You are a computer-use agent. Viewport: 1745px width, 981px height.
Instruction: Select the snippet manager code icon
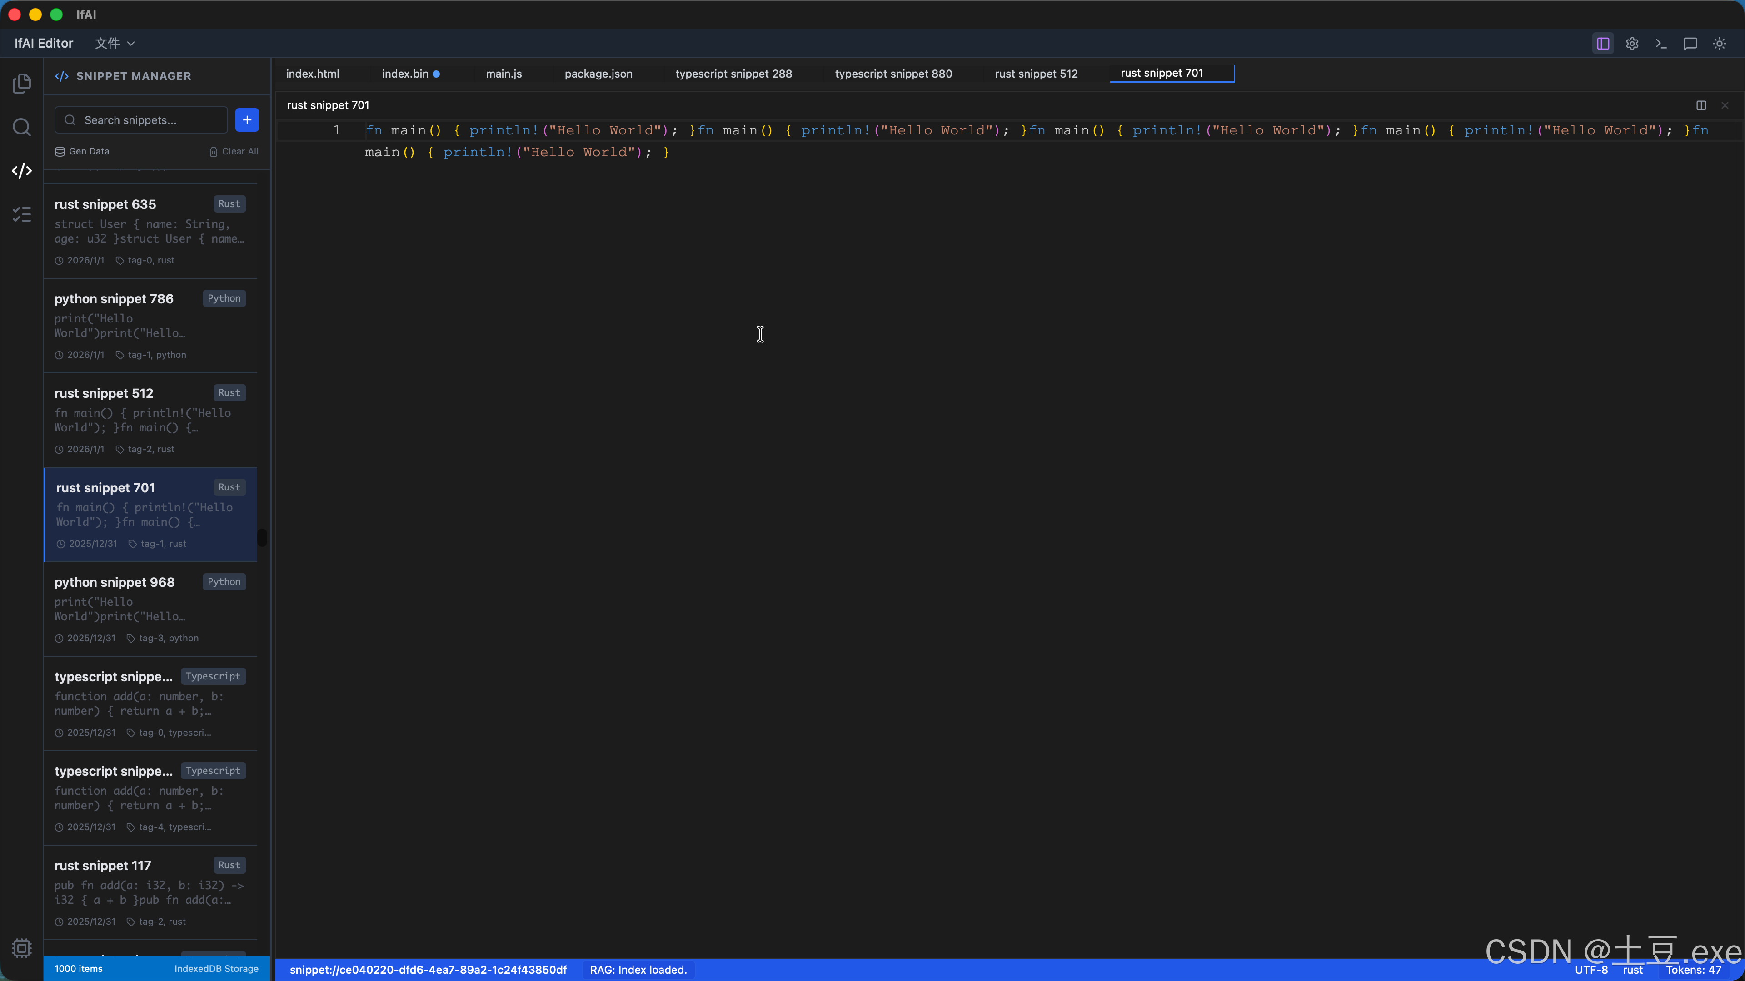[22, 171]
